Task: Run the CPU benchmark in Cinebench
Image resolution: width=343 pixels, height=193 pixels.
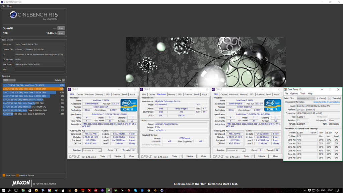Action: tap(61, 34)
